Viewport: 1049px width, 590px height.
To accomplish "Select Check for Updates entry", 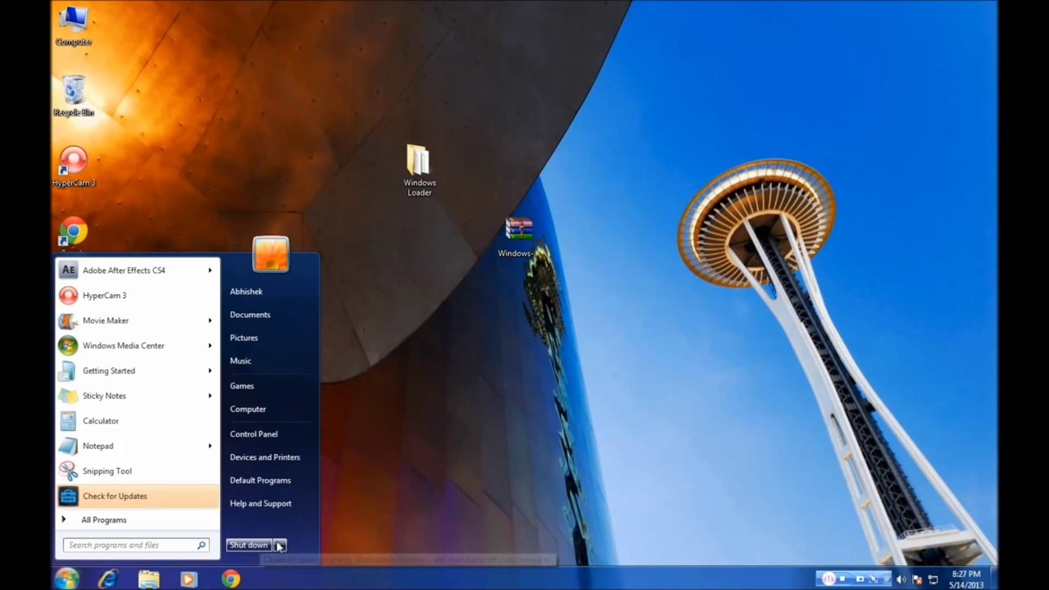I will 138,496.
